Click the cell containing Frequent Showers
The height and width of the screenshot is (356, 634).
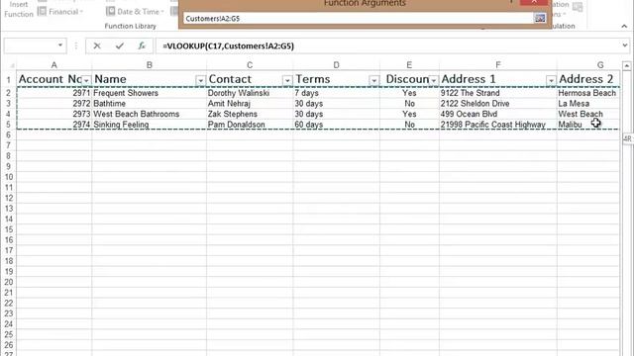click(x=149, y=93)
